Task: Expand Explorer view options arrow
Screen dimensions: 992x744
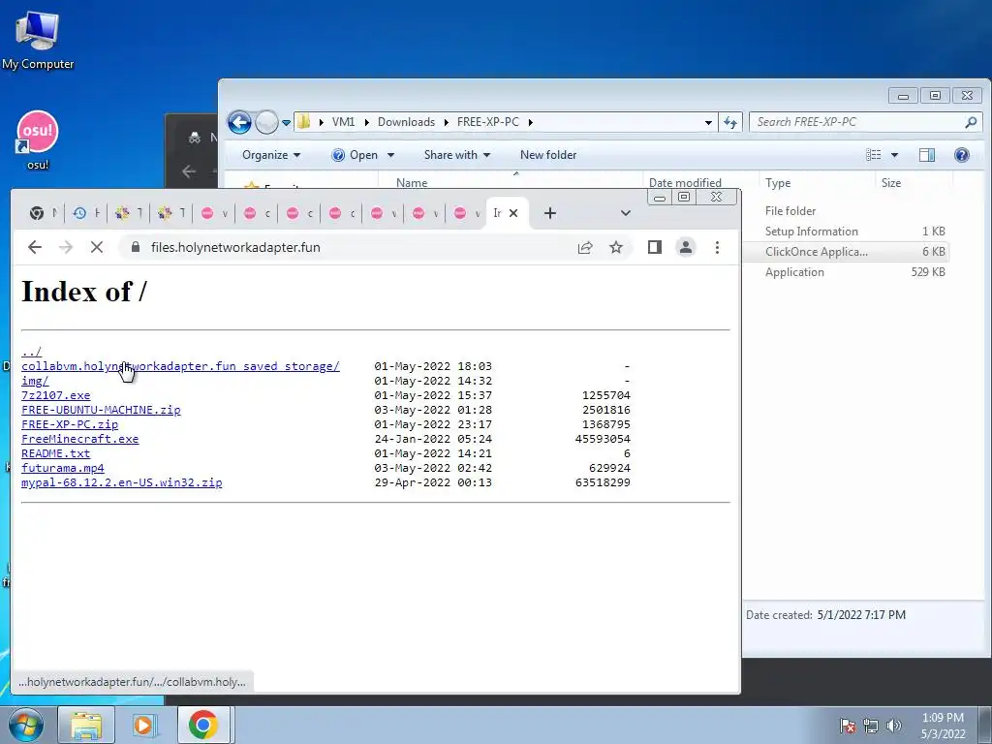Action: [x=894, y=155]
